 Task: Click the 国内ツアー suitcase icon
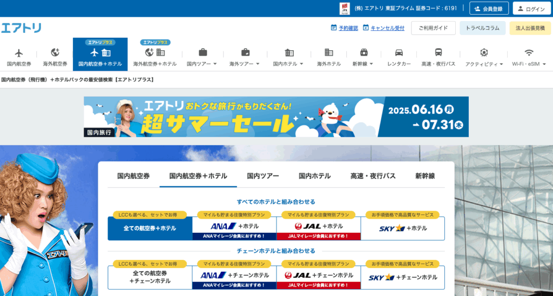tap(203, 52)
